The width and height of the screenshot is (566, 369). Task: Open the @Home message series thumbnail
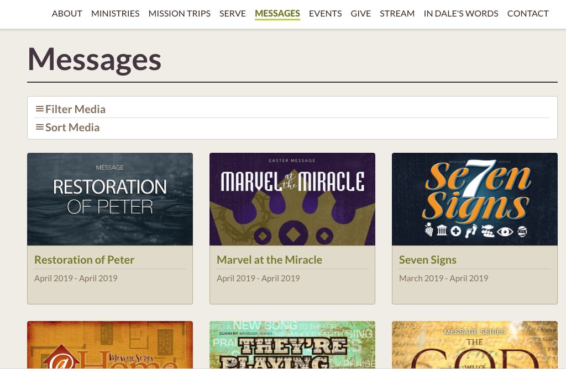tap(110, 345)
